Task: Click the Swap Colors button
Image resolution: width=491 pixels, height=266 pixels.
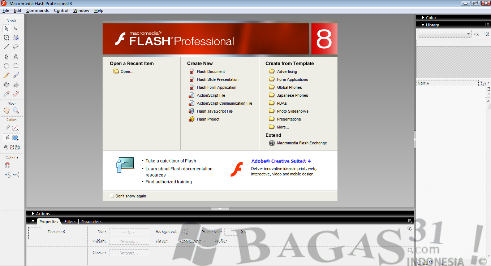Action: [18, 147]
